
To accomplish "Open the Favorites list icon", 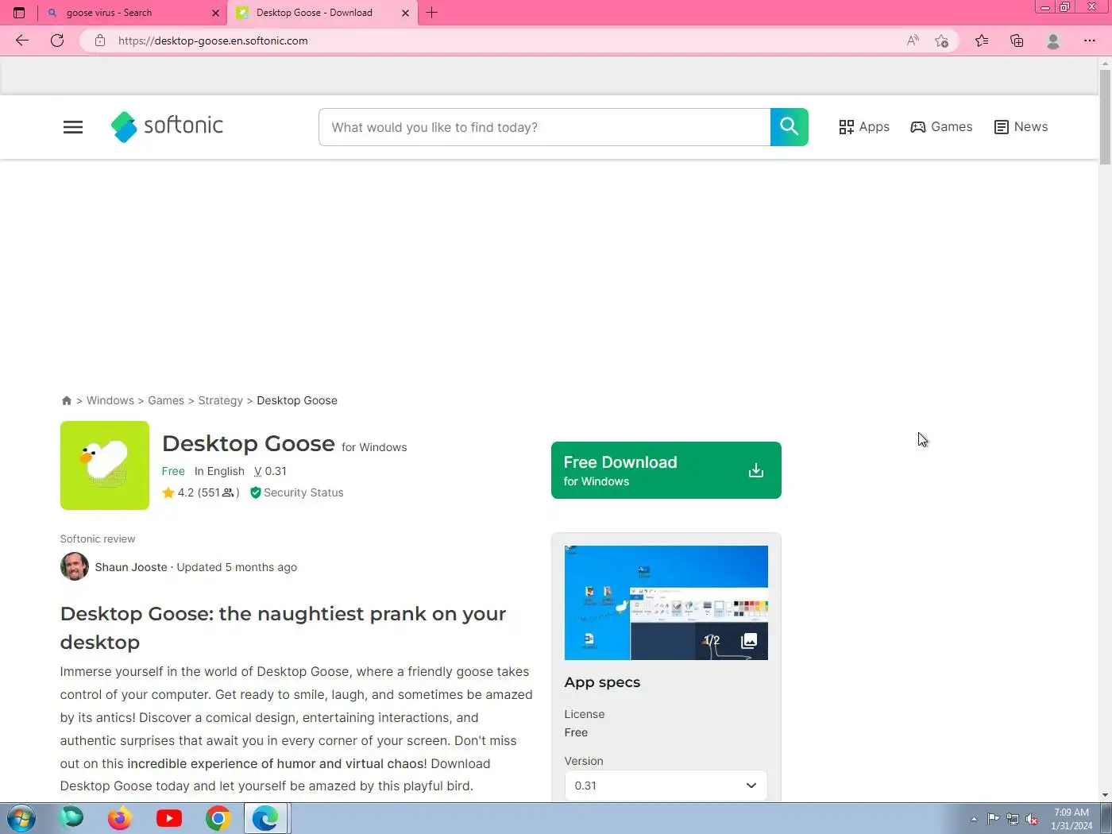I will (982, 41).
